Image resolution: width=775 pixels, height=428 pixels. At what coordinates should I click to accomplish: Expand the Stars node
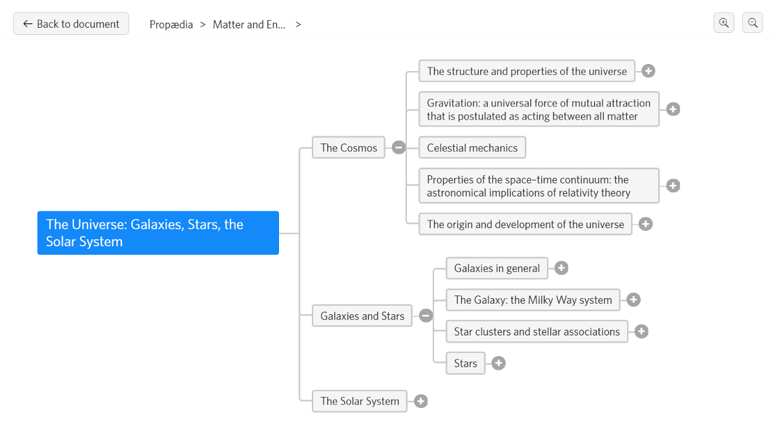point(499,363)
